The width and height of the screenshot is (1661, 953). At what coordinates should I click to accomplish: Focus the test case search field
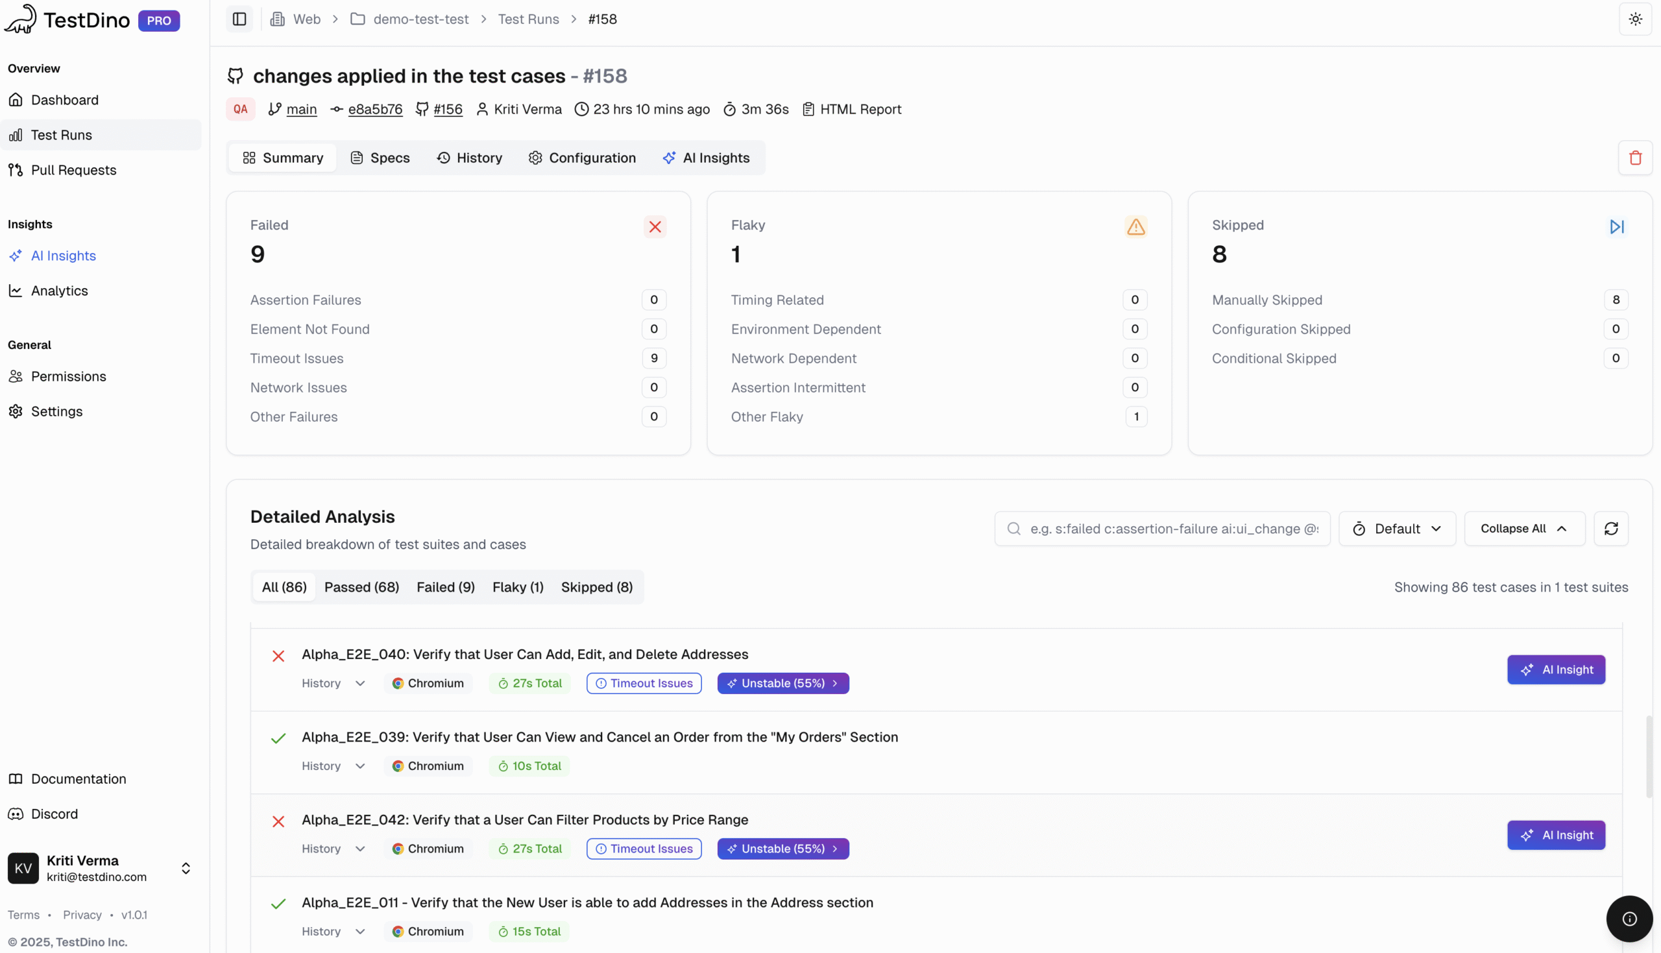(1173, 528)
